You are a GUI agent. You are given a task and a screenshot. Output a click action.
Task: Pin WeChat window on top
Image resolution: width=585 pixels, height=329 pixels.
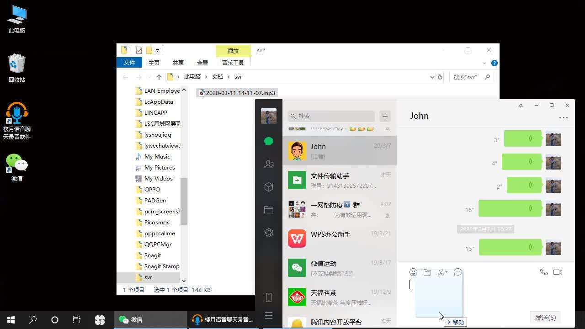coord(521,106)
